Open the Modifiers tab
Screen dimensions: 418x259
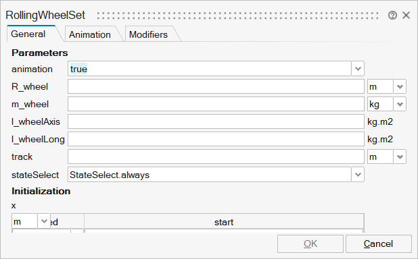click(149, 34)
